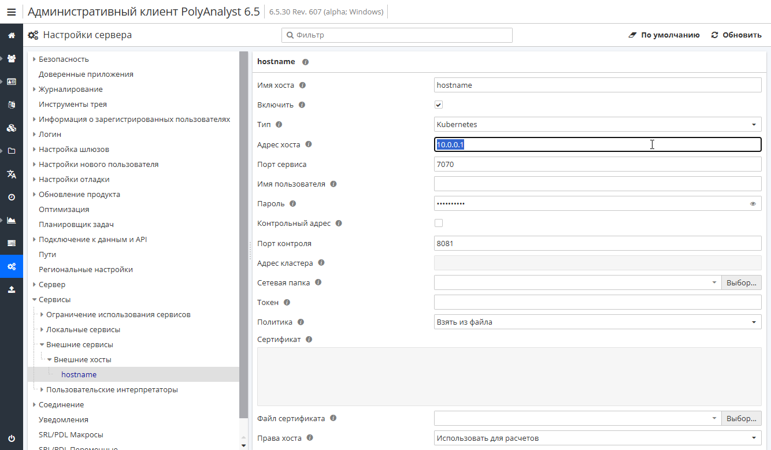Expand the Локальные сервисы node
Viewport: 771px width, 450px height.
point(42,330)
